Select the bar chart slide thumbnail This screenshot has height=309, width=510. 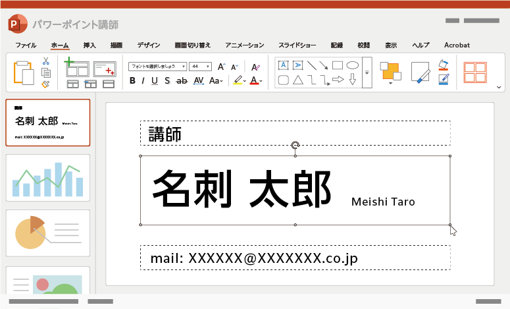pyautogui.click(x=48, y=177)
